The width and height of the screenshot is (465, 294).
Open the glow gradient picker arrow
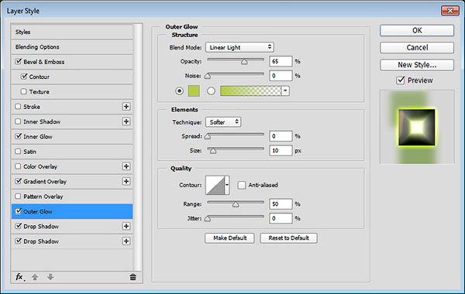(x=285, y=91)
